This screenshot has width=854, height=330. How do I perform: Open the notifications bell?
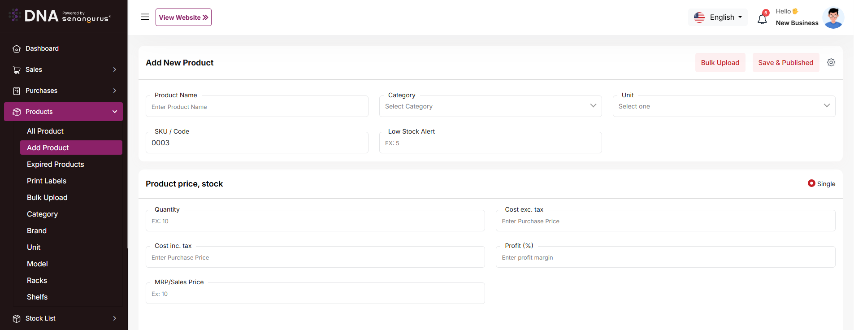click(x=762, y=19)
